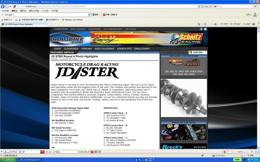
Task: Open the NEWS ARCHIVES page link
Action: [78, 29]
